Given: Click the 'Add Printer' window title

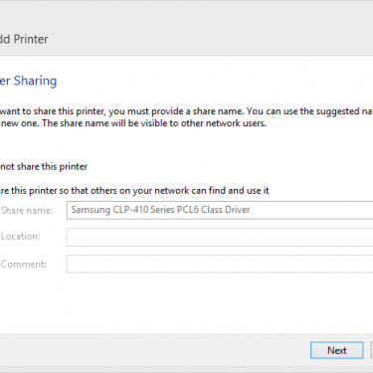Looking at the screenshot, I should click(x=24, y=39).
